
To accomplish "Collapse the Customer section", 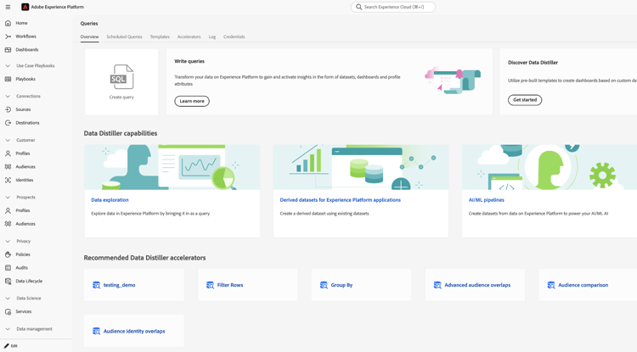I will click(8, 140).
